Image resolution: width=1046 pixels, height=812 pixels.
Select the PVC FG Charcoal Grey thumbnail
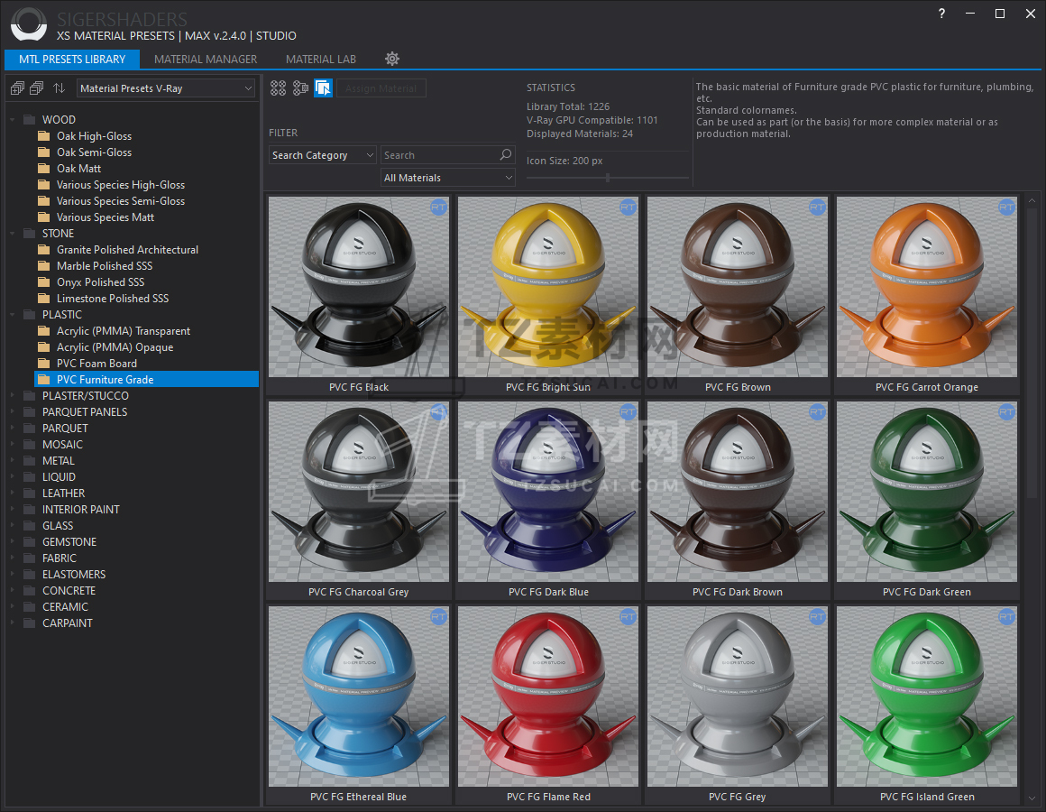pos(359,492)
